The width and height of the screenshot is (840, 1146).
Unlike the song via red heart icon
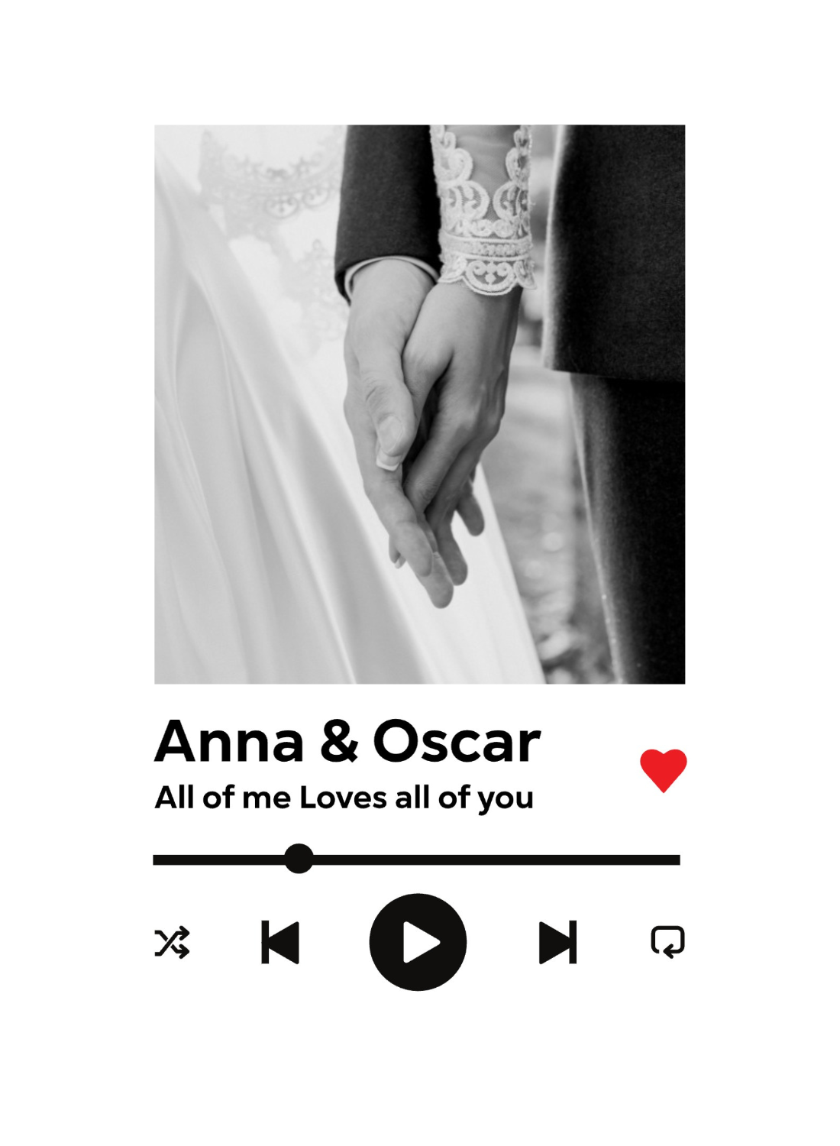664,770
